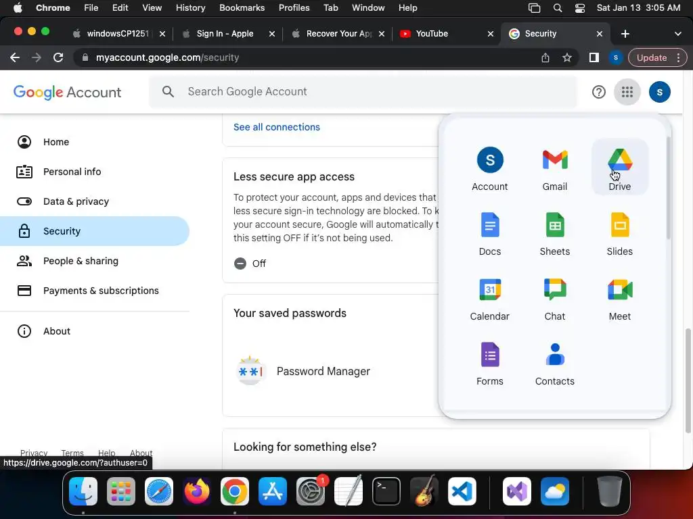Close the Google apps grid launcher
This screenshot has width=693, height=519.
[x=627, y=92]
